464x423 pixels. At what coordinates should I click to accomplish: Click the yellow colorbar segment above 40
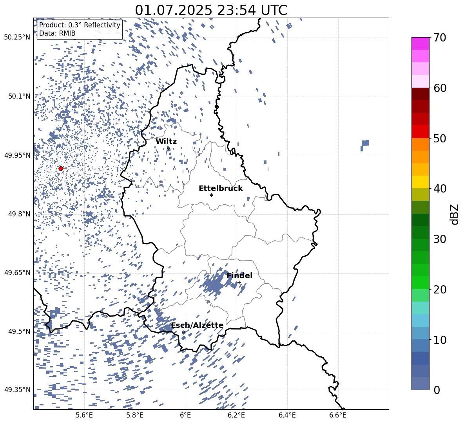420,182
